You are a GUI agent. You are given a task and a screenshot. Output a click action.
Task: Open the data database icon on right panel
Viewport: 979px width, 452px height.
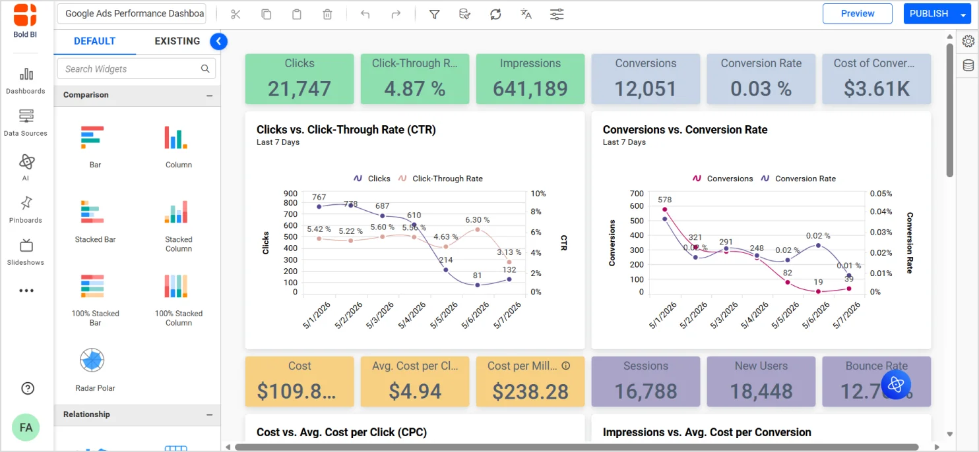click(968, 65)
